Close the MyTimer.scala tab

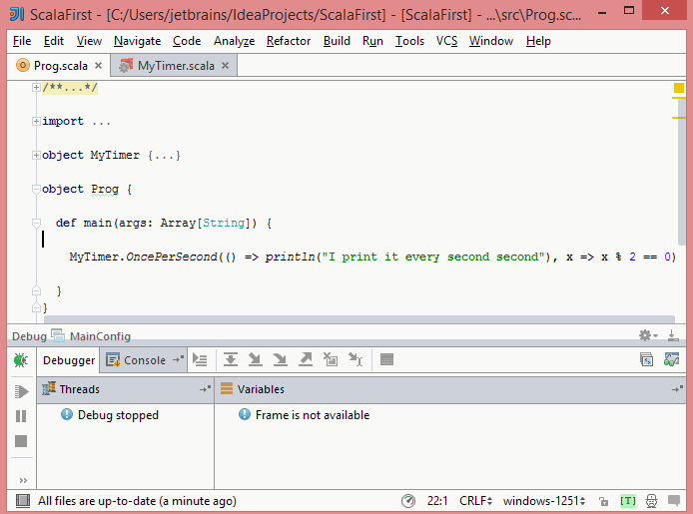pyautogui.click(x=225, y=65)
